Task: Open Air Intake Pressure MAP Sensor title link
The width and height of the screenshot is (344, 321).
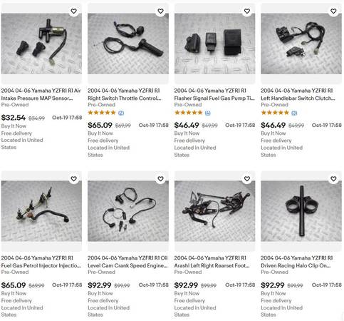Action: click(41, 94)
